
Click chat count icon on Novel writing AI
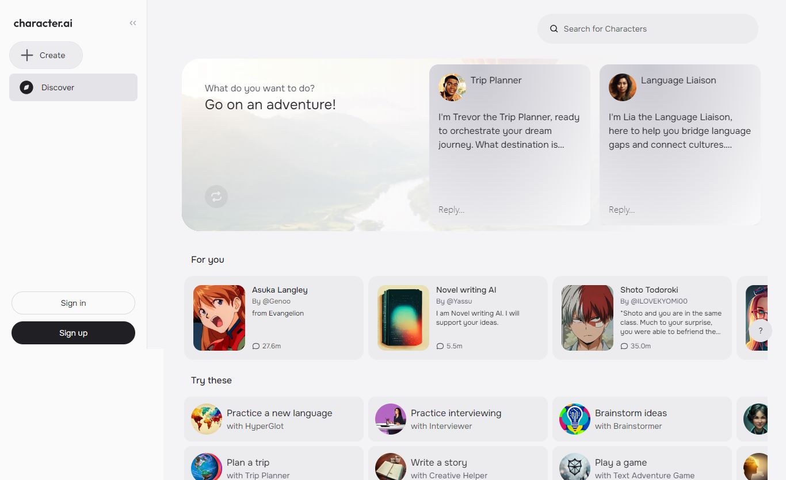pos(440,346)
